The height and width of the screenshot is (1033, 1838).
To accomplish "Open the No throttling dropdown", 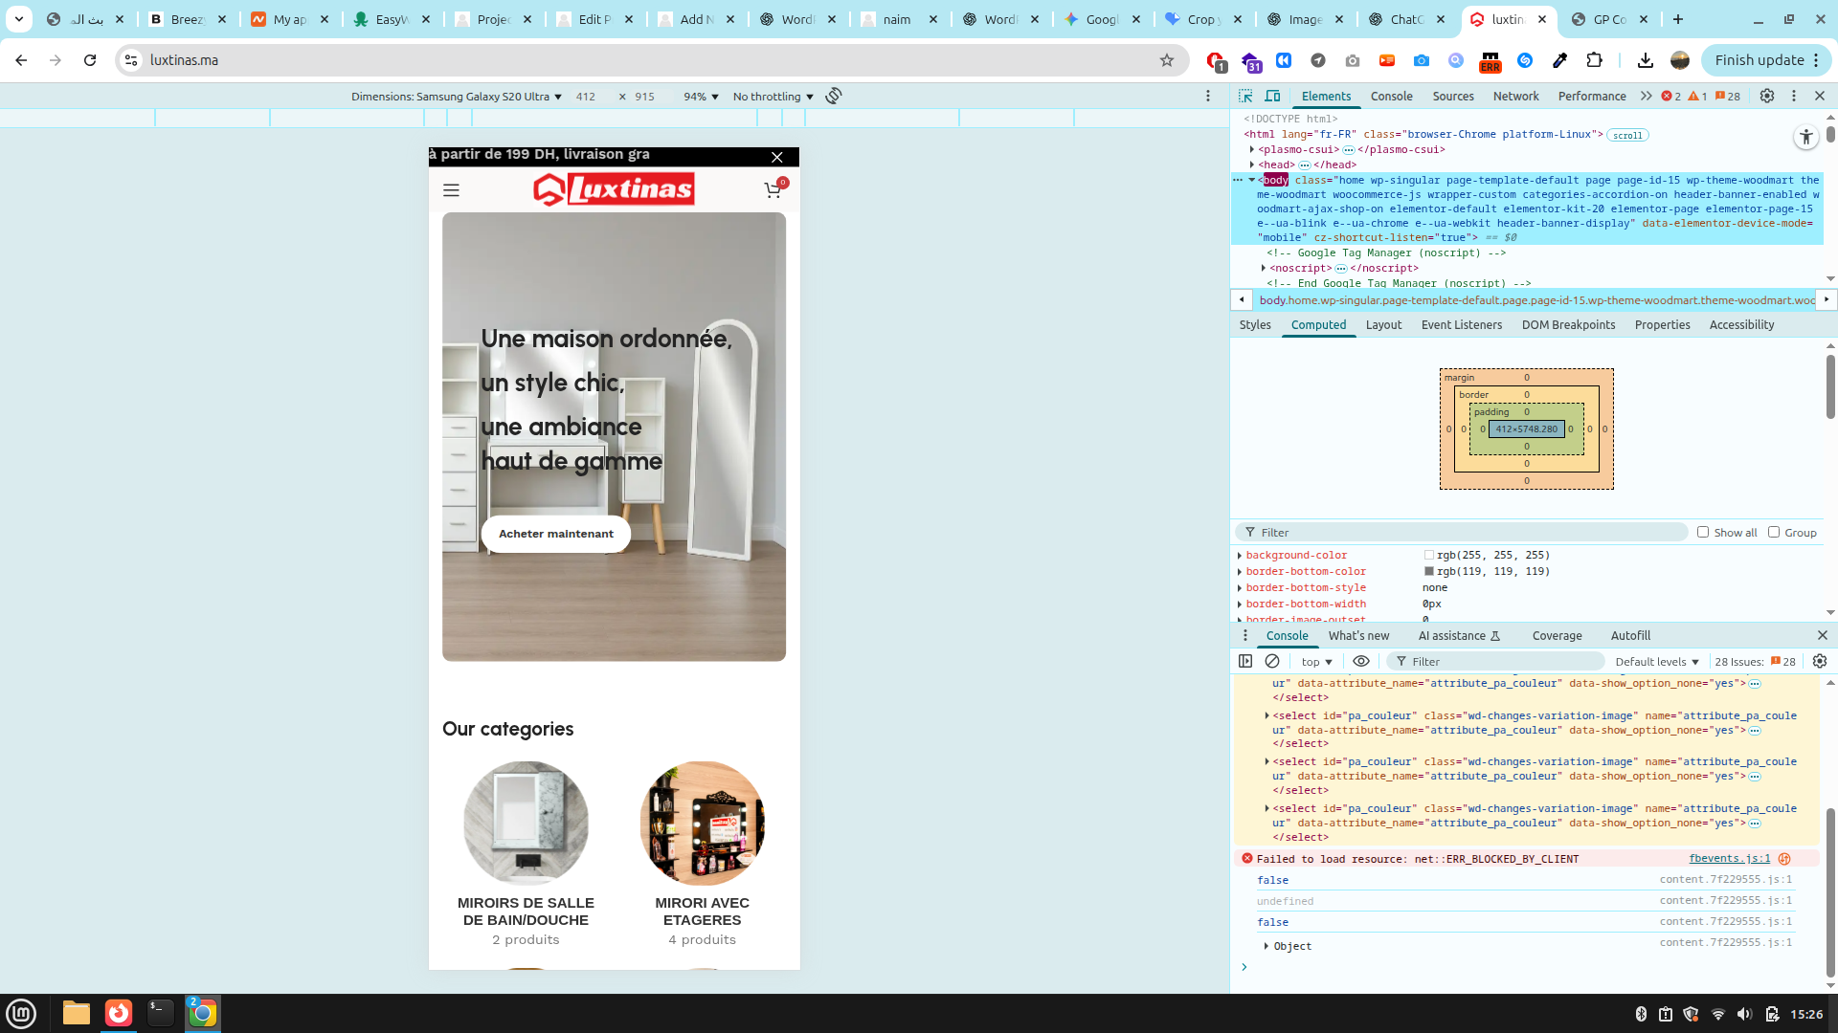I will 773,97.
